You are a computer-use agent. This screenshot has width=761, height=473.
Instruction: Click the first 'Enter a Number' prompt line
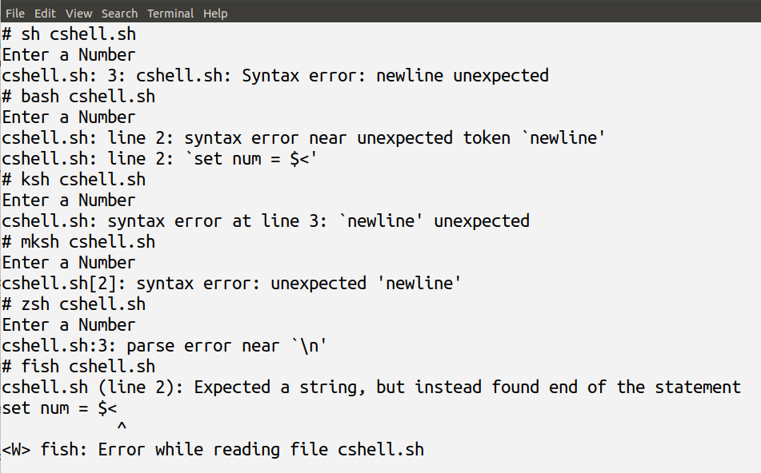(68, 54)
